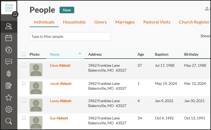Screen dimensions: 211x130
Task: Focus the 'Type to filter people' field
Action: (x=70, y=36)
